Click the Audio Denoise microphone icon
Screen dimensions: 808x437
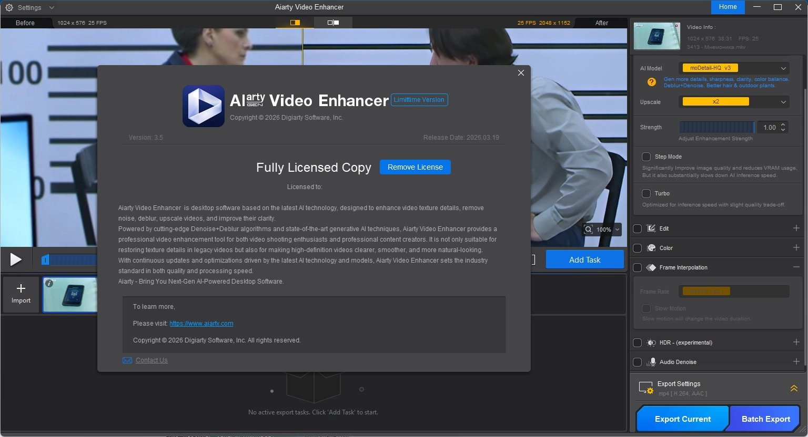pyautogui.click(x=651, y=362)
